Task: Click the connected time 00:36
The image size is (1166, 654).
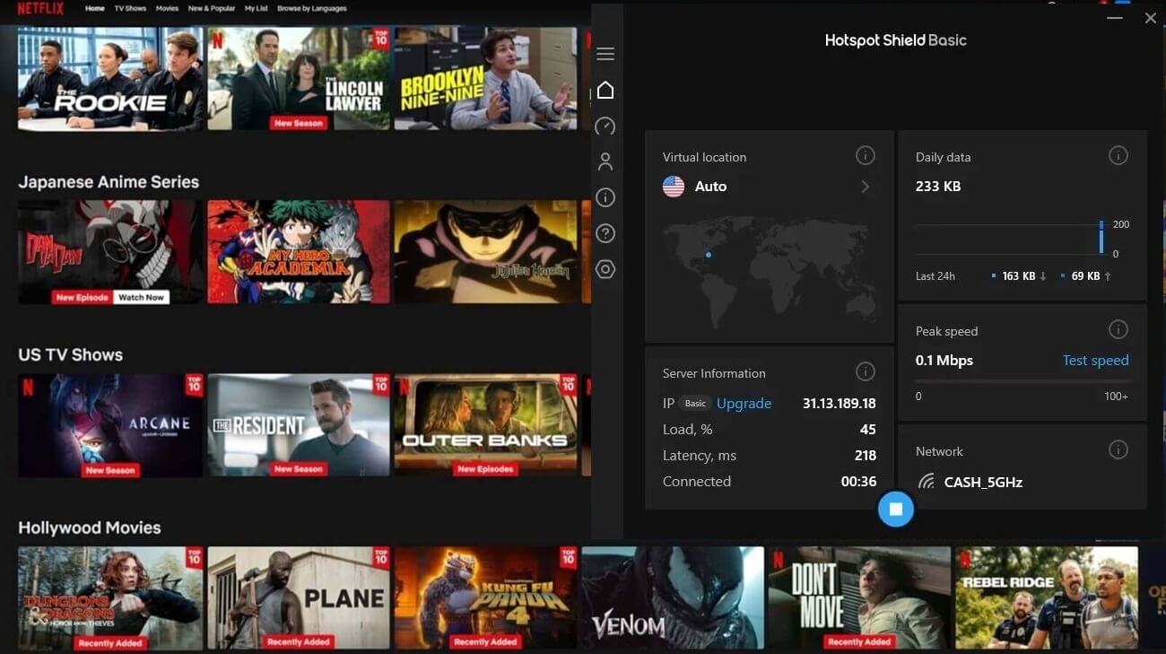Action: point(858,482)
